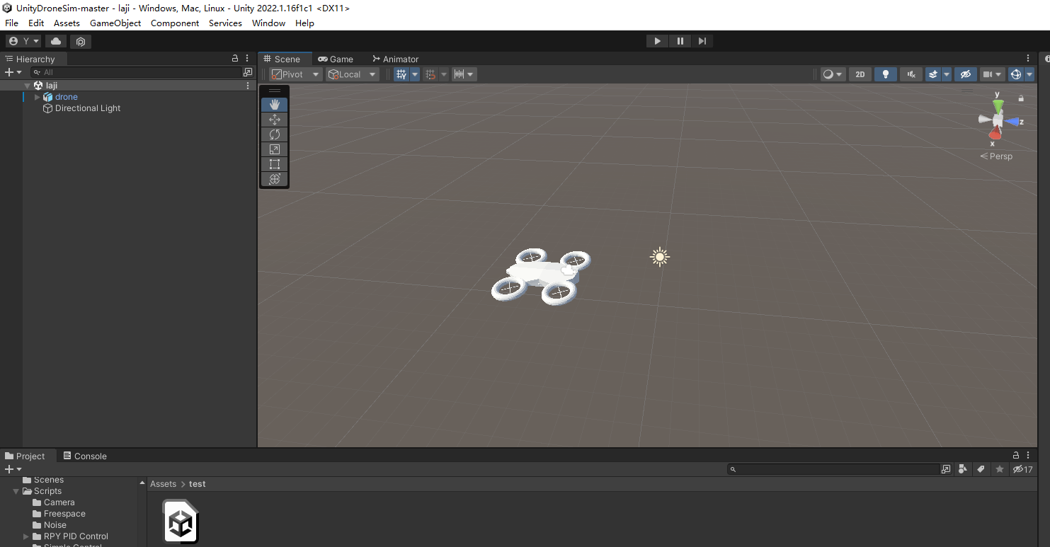The image size is (1050, 547).
Task: Select the Rotate tool
Action: pyautogui.click(x=275, y=134)
